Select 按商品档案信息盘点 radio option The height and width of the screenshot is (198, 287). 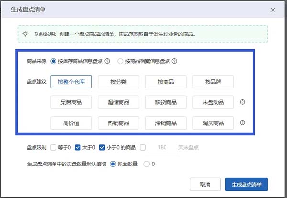(120, 61)
